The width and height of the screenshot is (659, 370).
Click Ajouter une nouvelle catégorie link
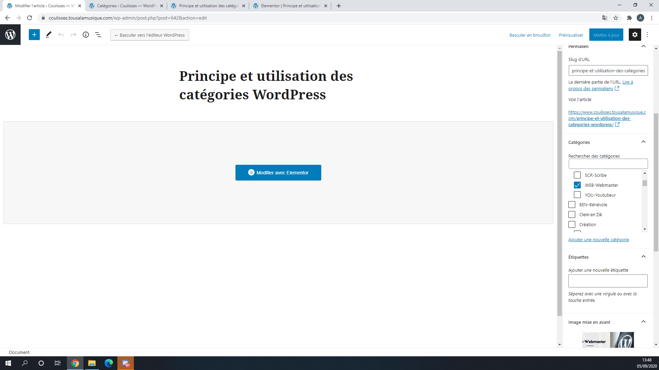599,239
